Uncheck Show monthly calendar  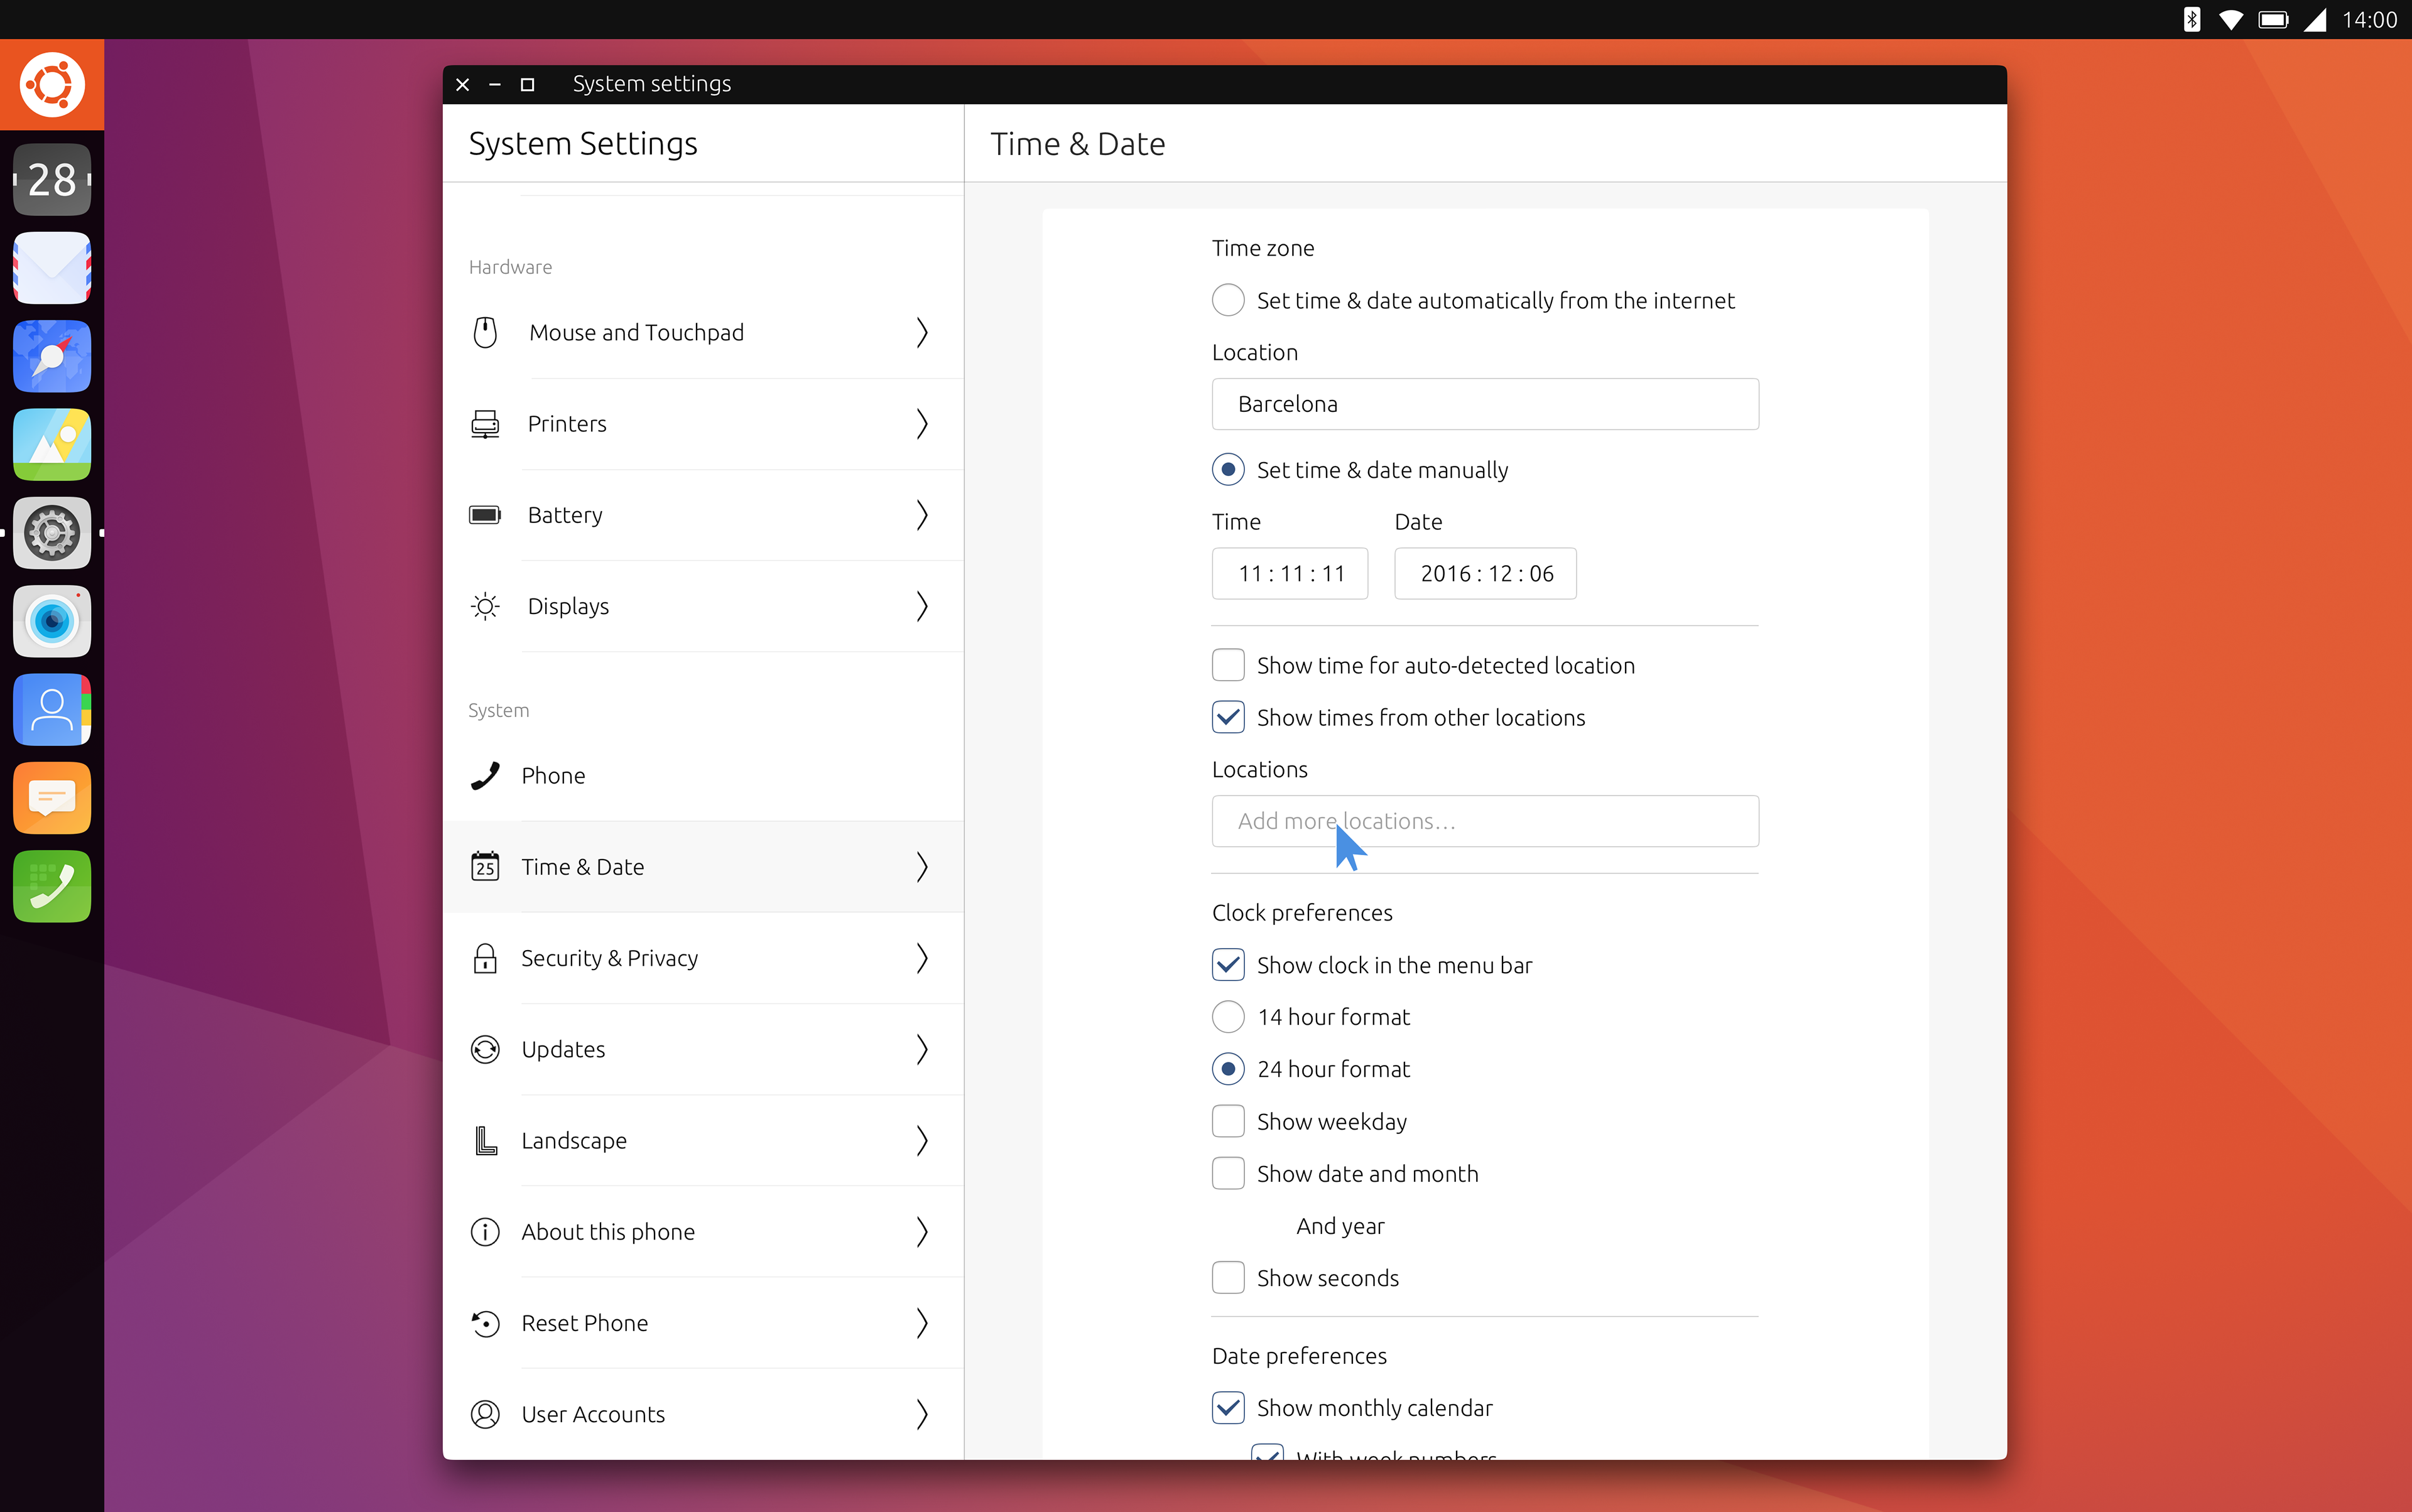click(1229, 1408)
